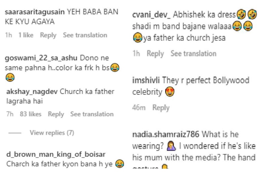Open nadia.shamraiz786's profile
This screenshot has height=172, width=267.
pos(165,135)
